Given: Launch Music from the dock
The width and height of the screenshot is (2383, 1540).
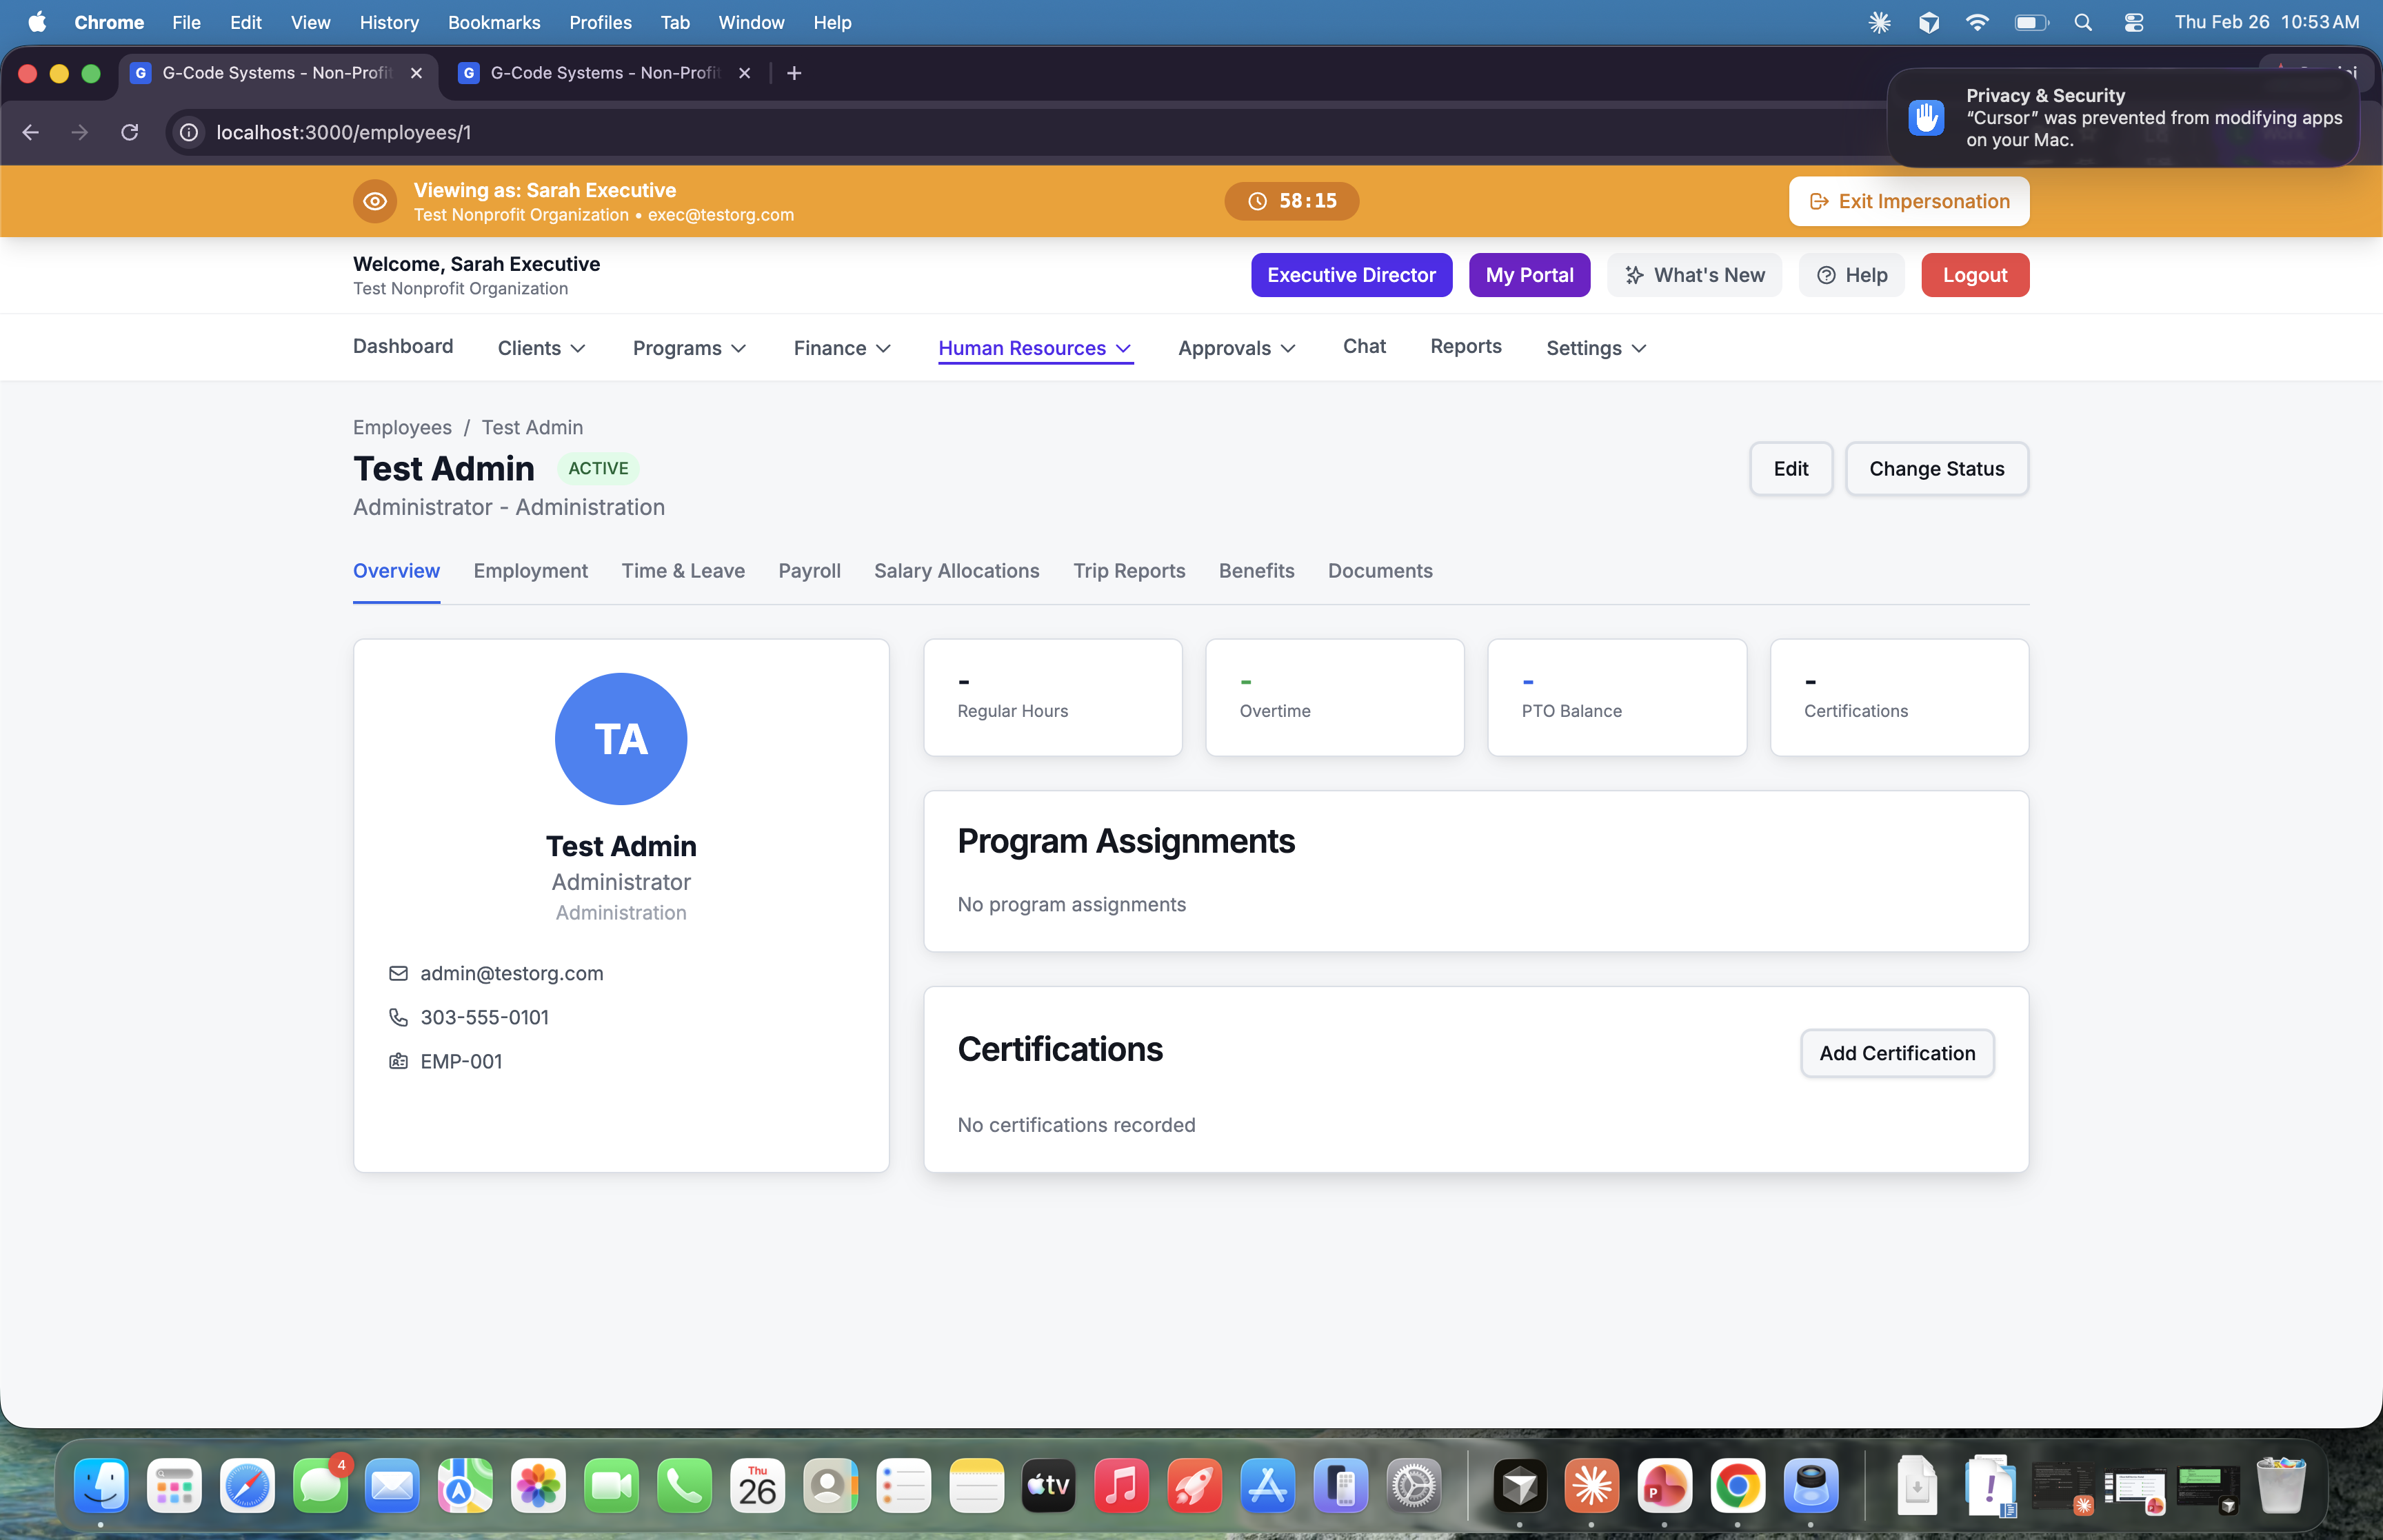Looking at the screenshot, I should [1121, 1485].
